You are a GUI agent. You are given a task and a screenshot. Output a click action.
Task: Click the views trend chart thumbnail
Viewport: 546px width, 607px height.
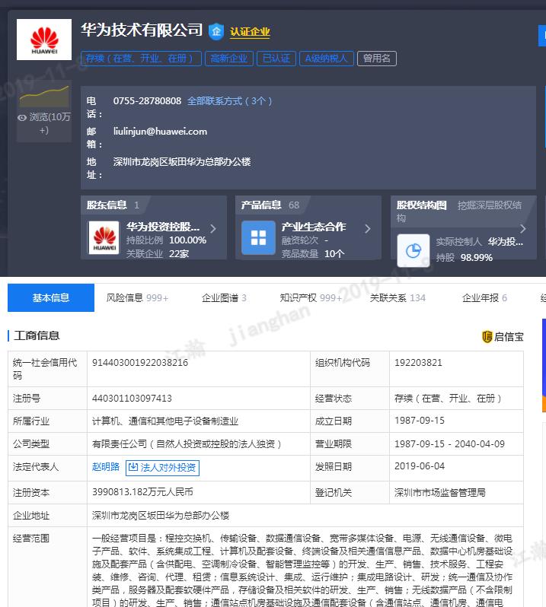tap(44, 97)
